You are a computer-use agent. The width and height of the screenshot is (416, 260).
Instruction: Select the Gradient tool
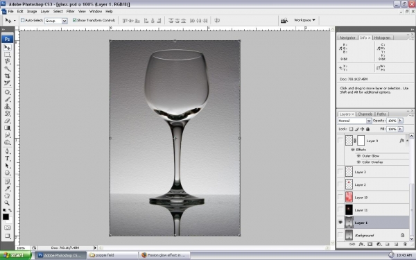(7, 128)
